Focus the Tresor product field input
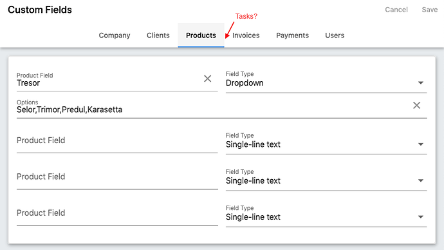 click(109, 82)
